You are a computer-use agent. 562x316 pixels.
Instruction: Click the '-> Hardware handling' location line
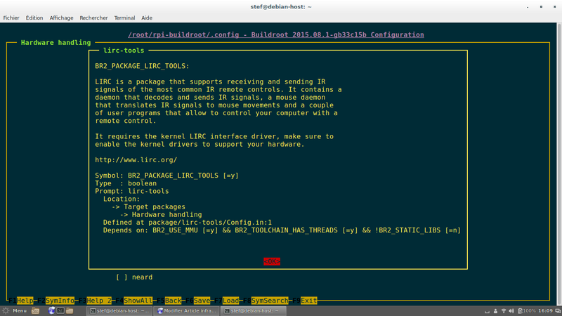pos(161,215)
